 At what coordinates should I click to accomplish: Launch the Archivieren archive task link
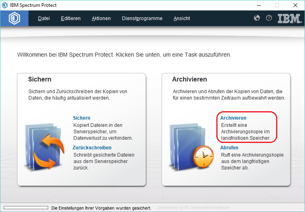click(x=233, y=118)
